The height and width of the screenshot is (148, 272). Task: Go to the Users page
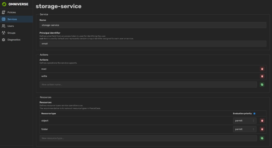click(16, 26)
